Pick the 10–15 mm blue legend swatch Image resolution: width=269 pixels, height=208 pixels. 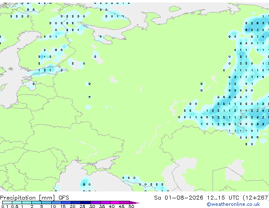[56, 202]
